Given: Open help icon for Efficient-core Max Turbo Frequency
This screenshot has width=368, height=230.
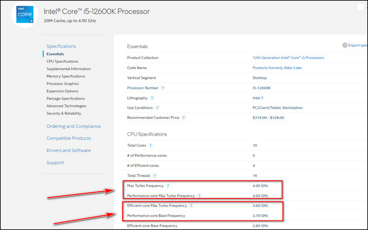Looking at the screenshot, I should [x=191, y=206].
